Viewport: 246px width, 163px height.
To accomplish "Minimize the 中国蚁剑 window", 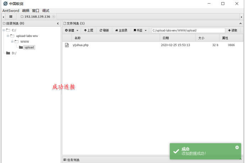I will (209, 4).
